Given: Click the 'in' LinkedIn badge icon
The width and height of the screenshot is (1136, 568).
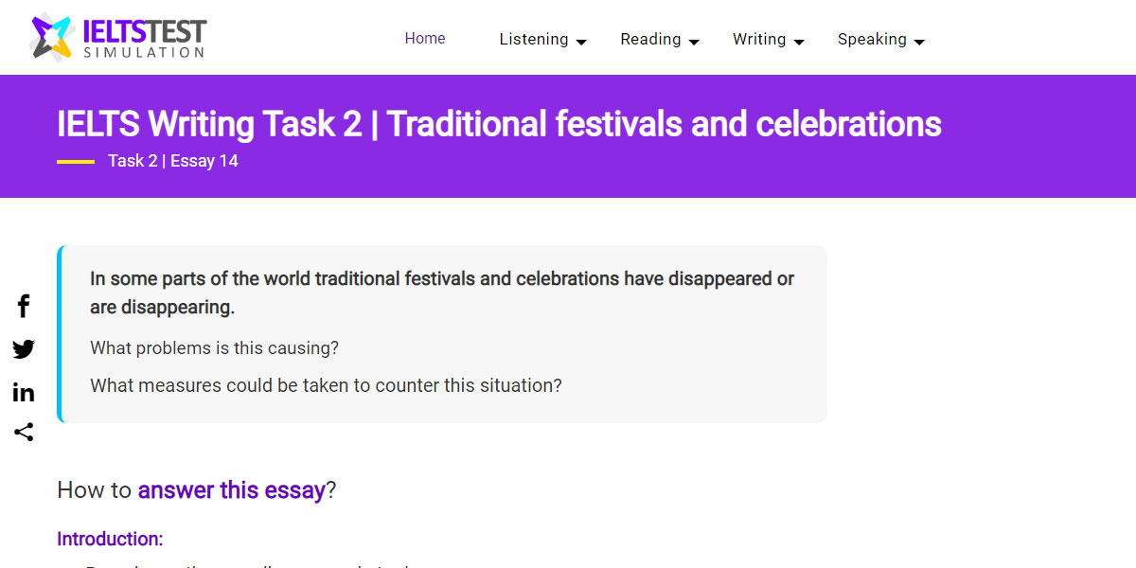Looking at the screenshot, I should [x=23, y=392].
